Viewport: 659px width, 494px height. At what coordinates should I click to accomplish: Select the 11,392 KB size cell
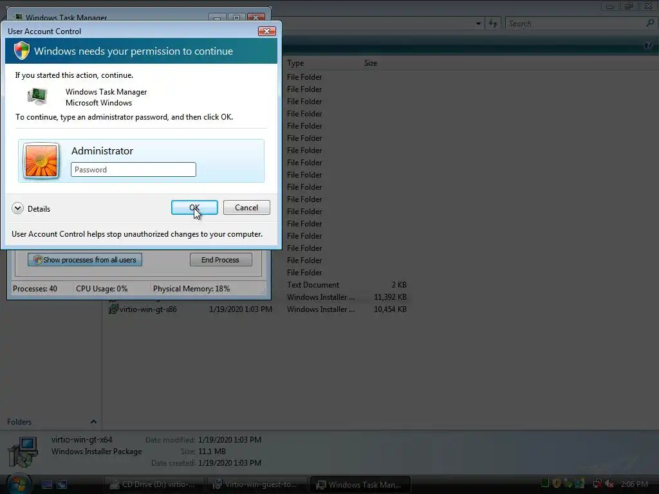(390, 297)
